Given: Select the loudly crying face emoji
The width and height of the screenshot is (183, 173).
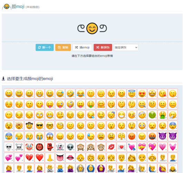Looking at the screenshot, I should pos(40,136).
